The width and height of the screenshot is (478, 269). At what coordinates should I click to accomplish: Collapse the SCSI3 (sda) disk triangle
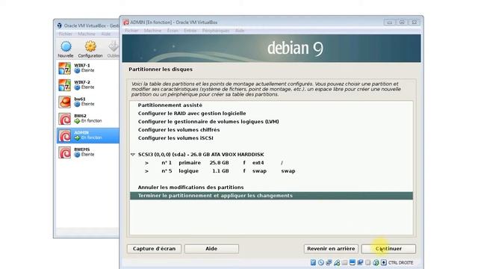(x=133, y=155)
